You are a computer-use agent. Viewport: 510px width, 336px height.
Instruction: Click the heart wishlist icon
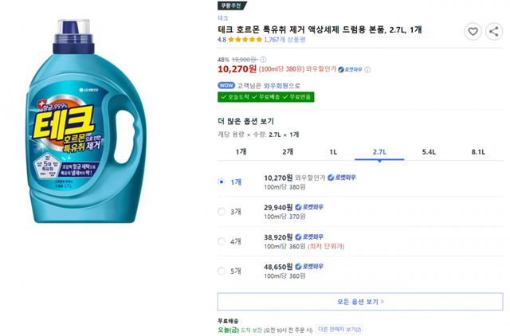(x=473, y=32)
